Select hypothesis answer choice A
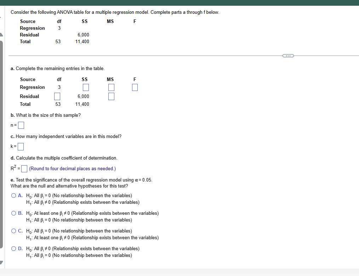Screen dimensions: 359x276 (13, 195)
